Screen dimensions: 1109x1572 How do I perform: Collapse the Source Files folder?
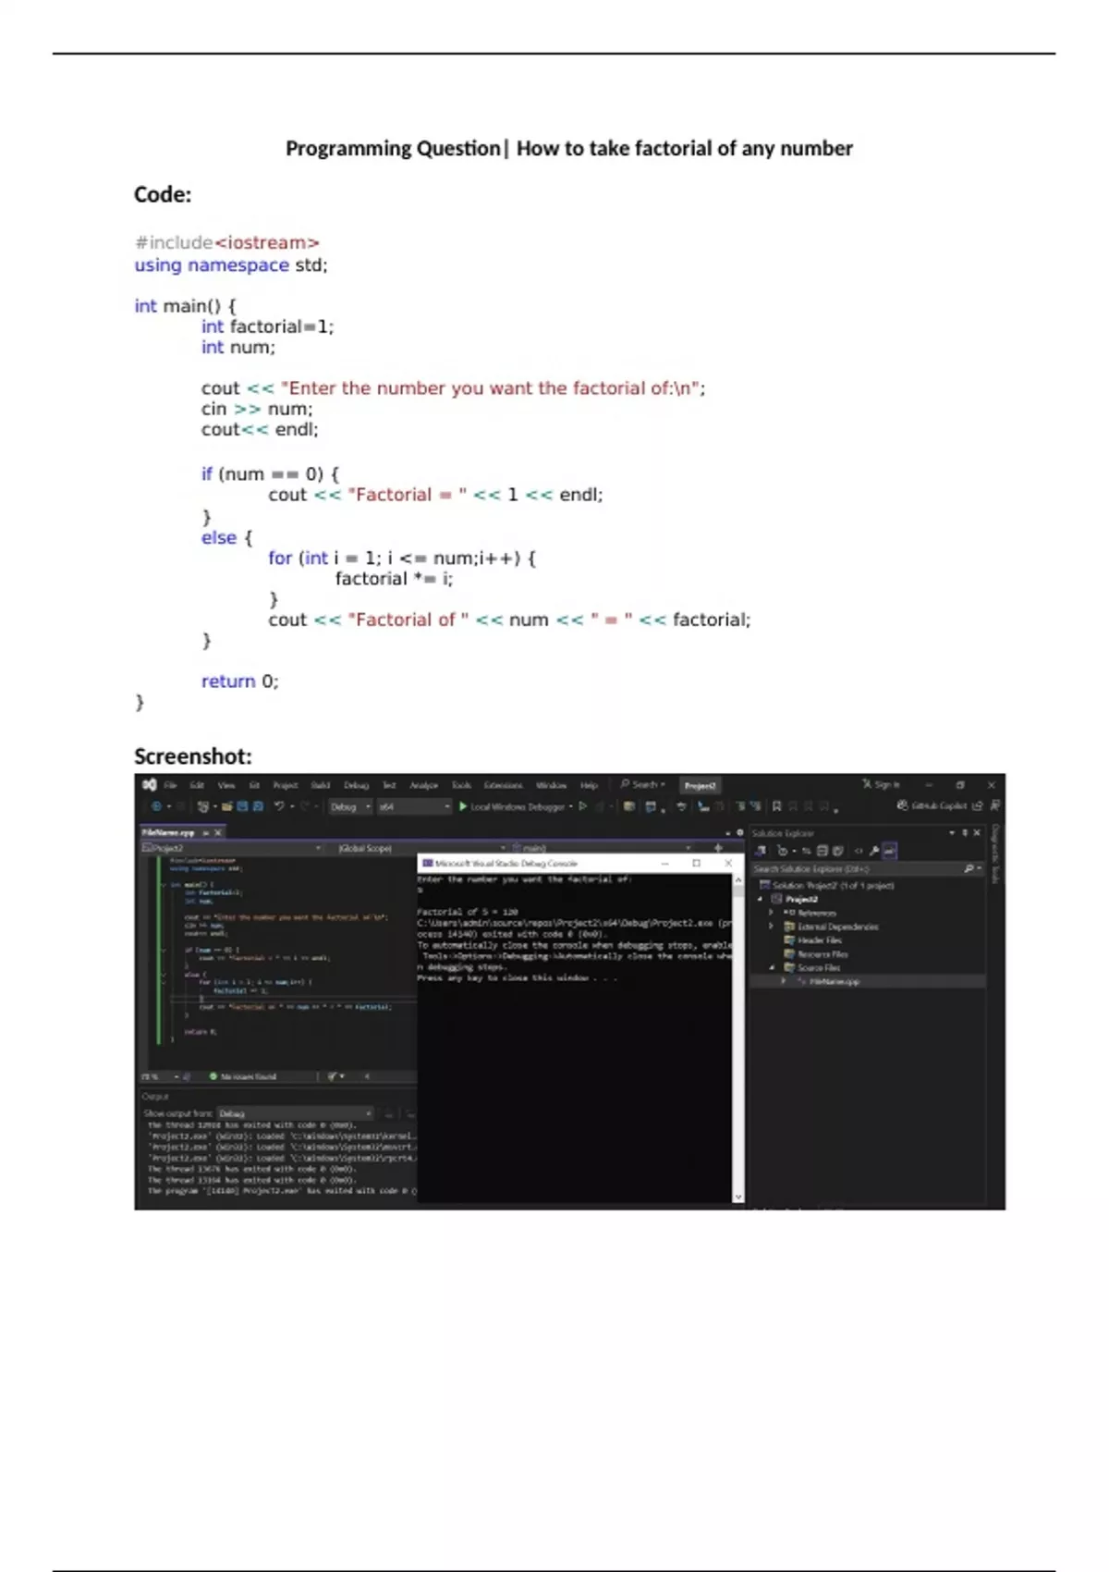[x=771, y=967]
